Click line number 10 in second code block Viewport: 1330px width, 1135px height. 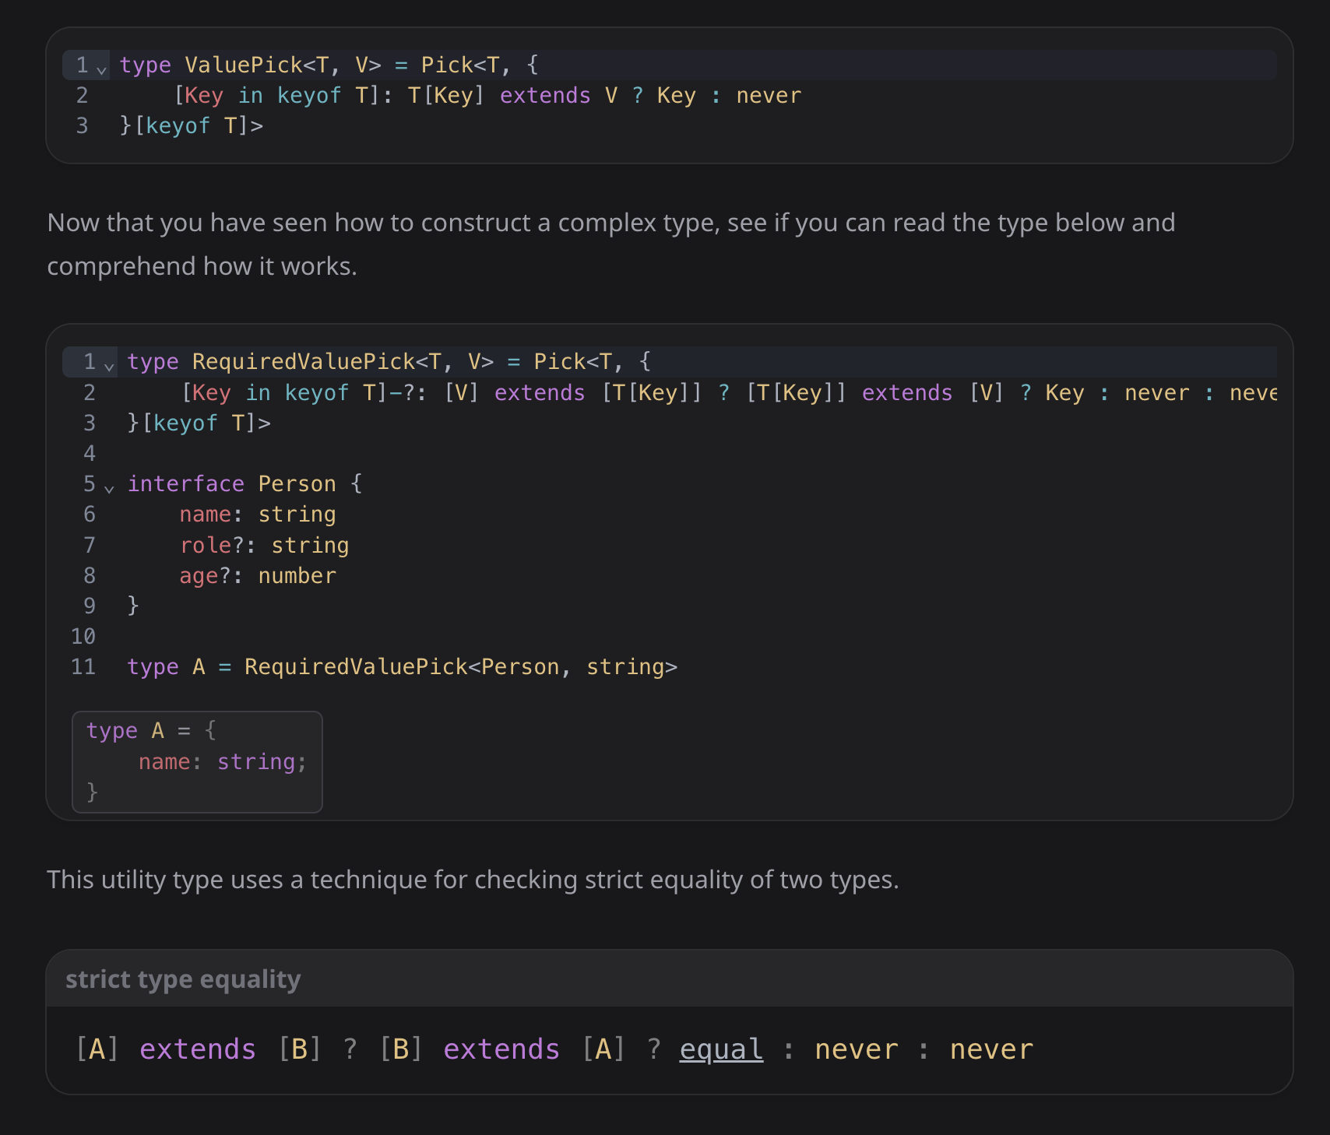pyautogui.click(x=83, y=636)
